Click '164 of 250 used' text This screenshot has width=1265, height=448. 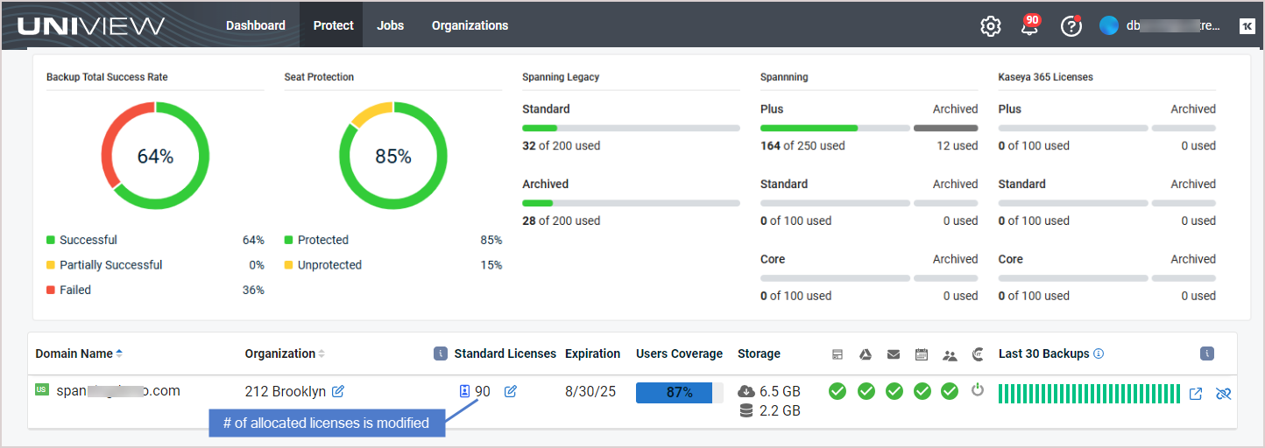(x=802, y=146)
